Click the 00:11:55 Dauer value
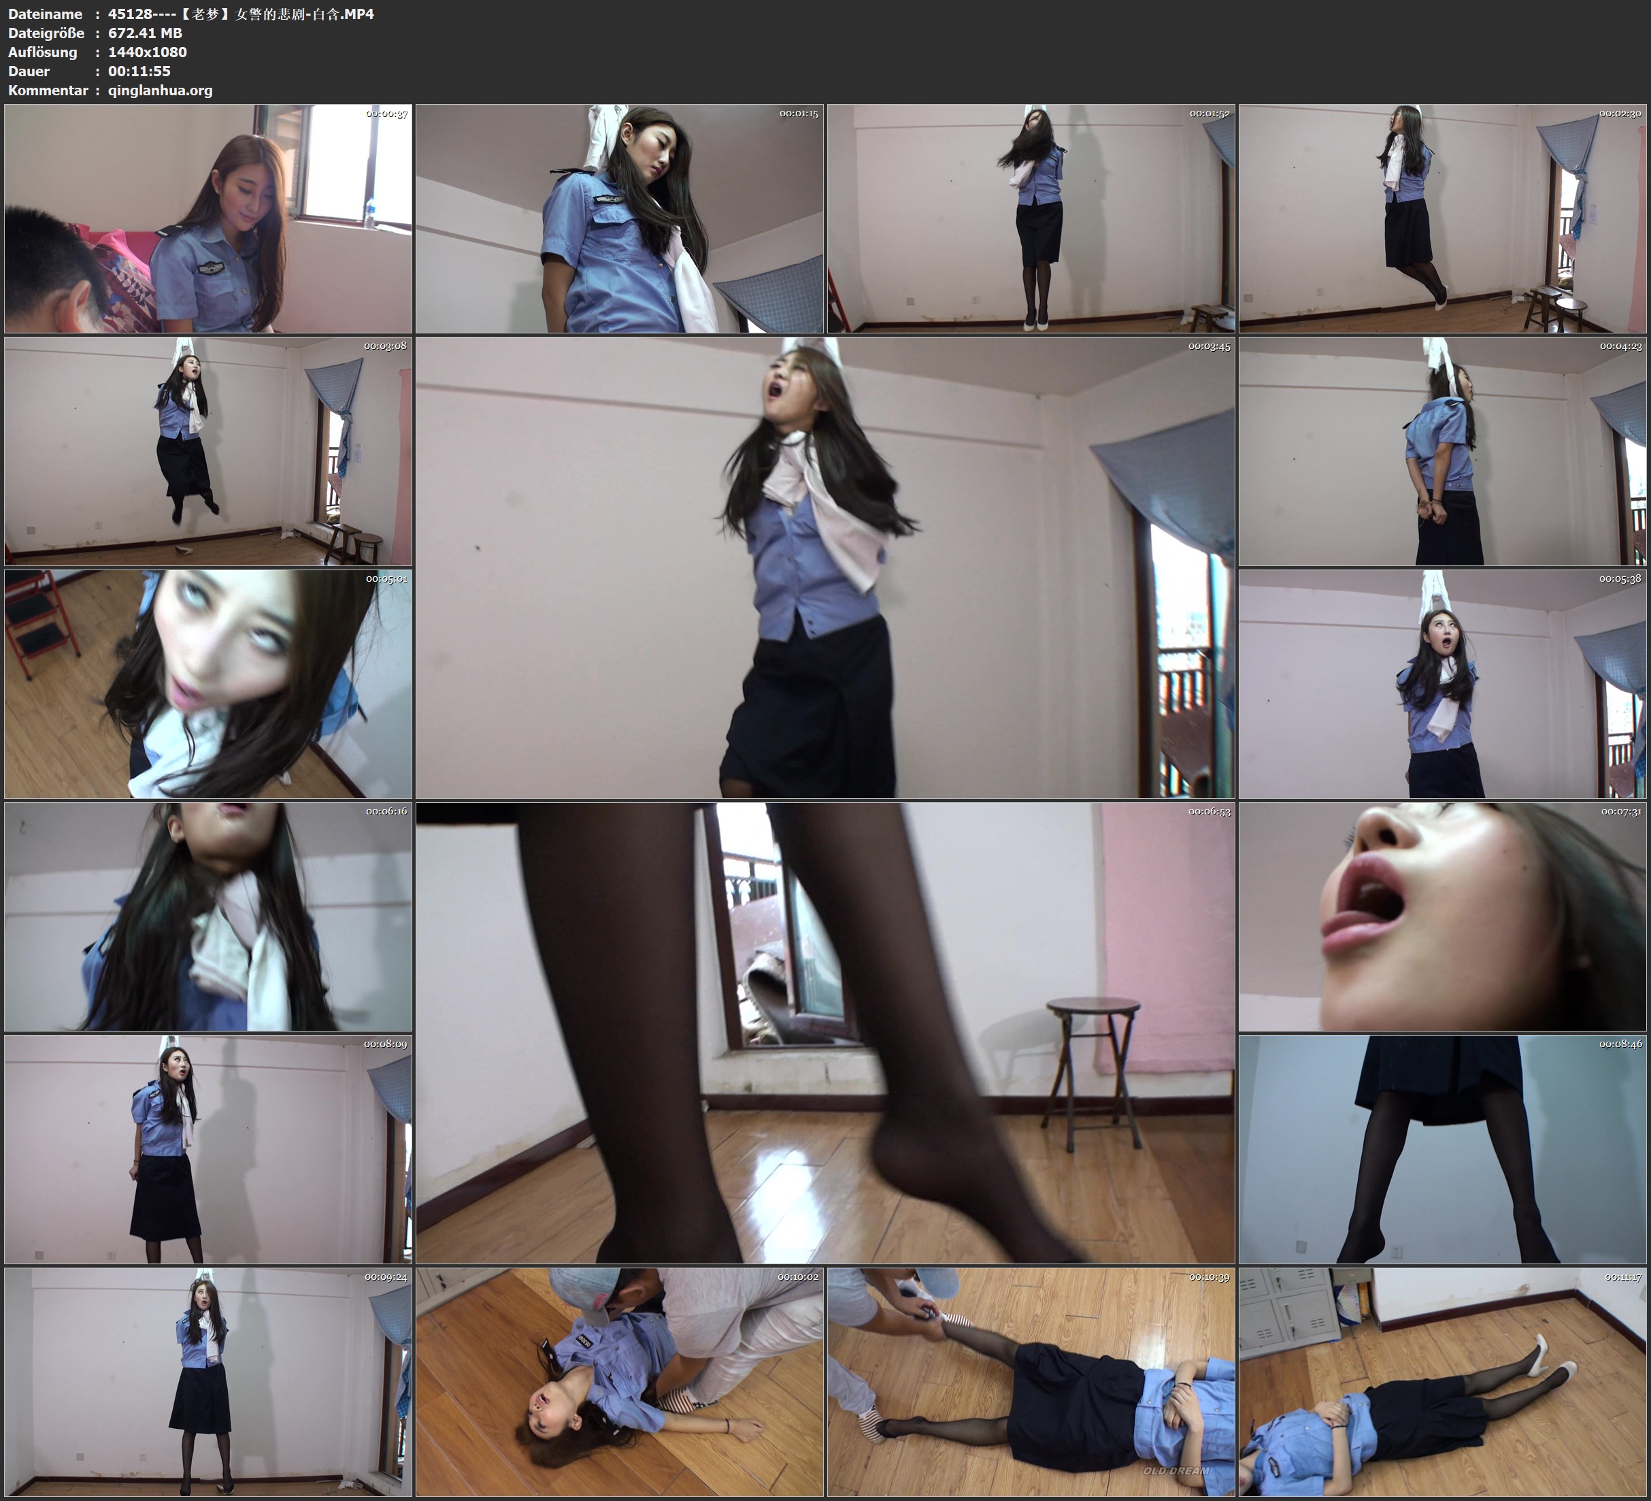 [139, 71]
